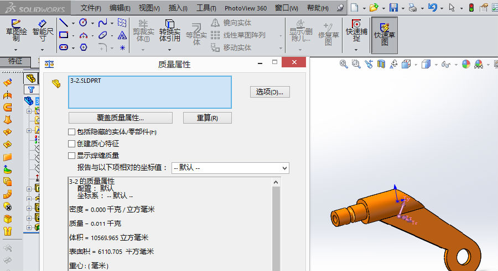498x271 pixels.
Task: Open the 文件(F) menu
Action: (91, 8)
